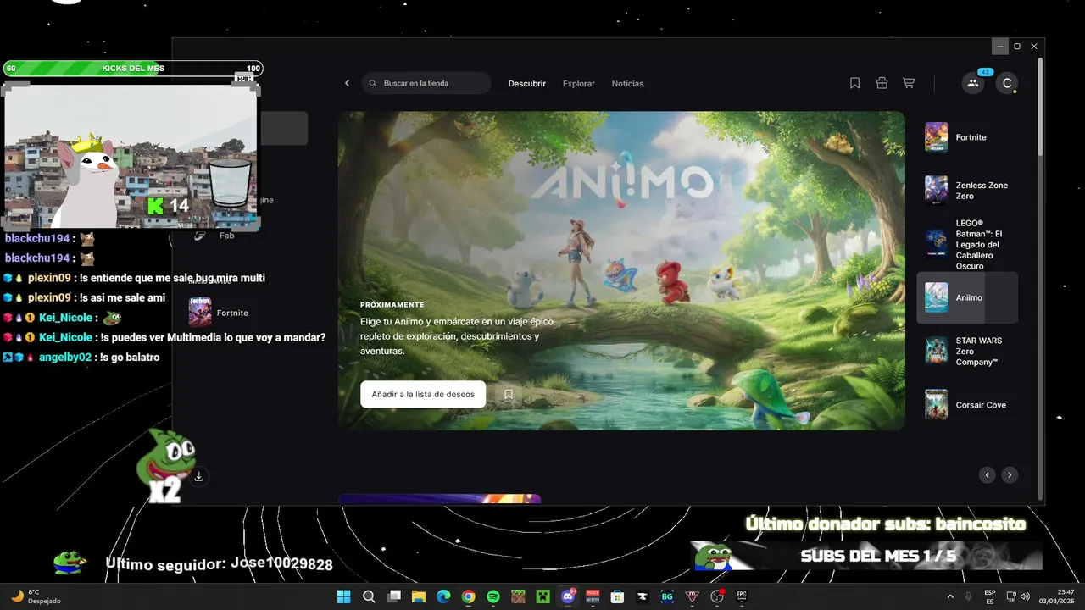Image resolution: width=1085 pixels, height=610 pixels.
Task: Open the shopping cart
Action: (x=909, y=83)
